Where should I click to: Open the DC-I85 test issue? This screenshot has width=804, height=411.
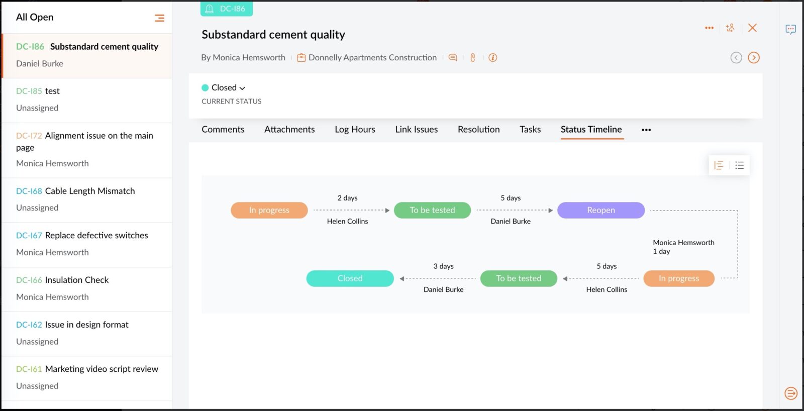(x=87, y=100)
